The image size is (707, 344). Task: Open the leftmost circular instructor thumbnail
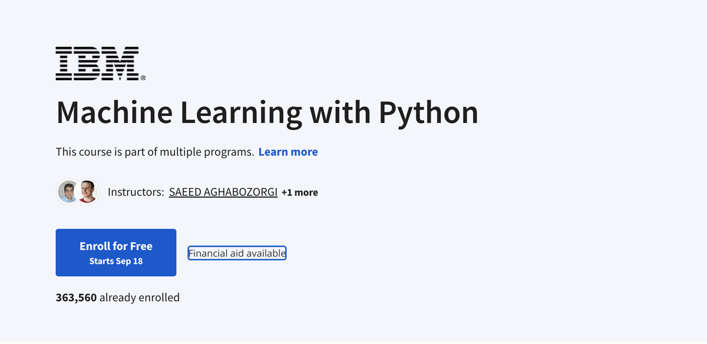pos(67,191)
